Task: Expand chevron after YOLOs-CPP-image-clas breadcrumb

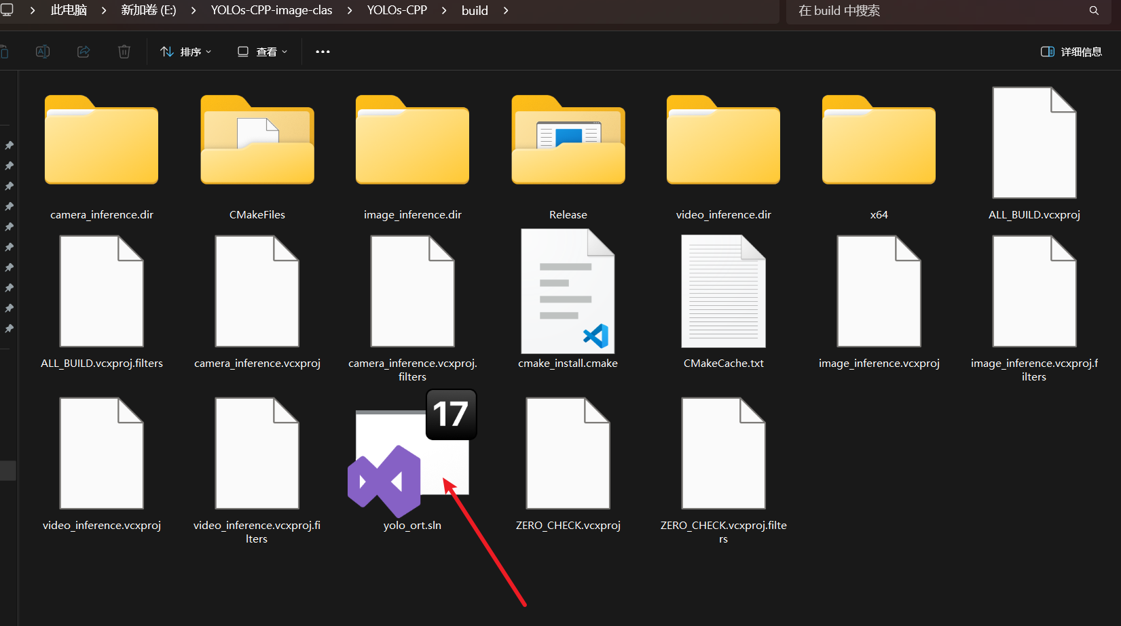Action: (350, 11)
